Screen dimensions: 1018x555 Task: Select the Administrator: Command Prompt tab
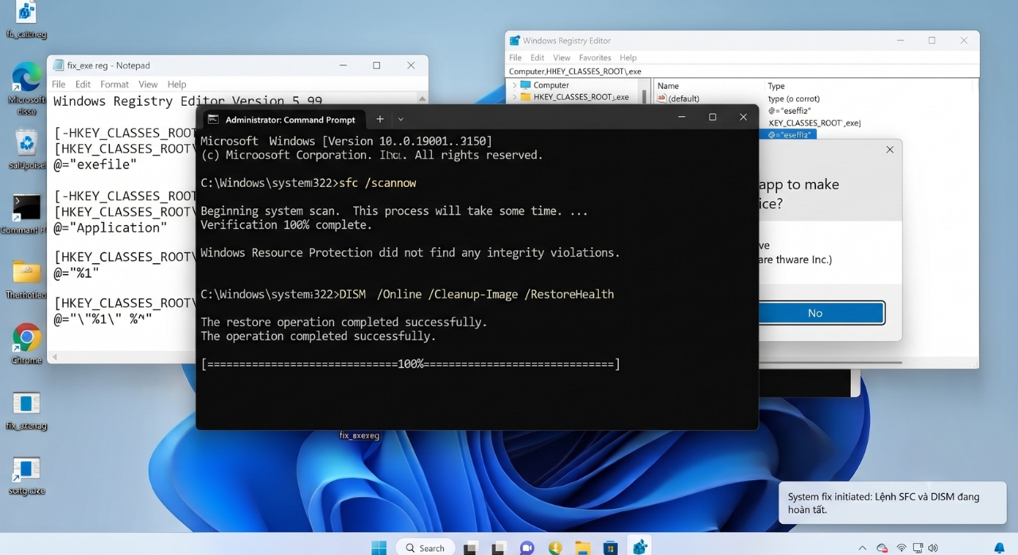[x=282, y=119]
